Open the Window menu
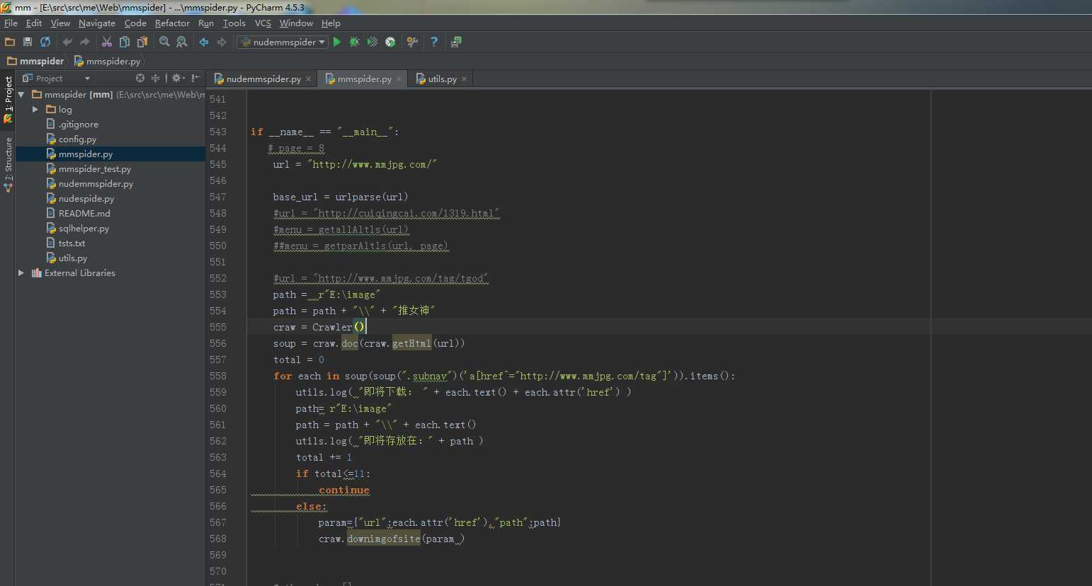This screenshot has height=586, width=1092. click(x=296, y=23)
